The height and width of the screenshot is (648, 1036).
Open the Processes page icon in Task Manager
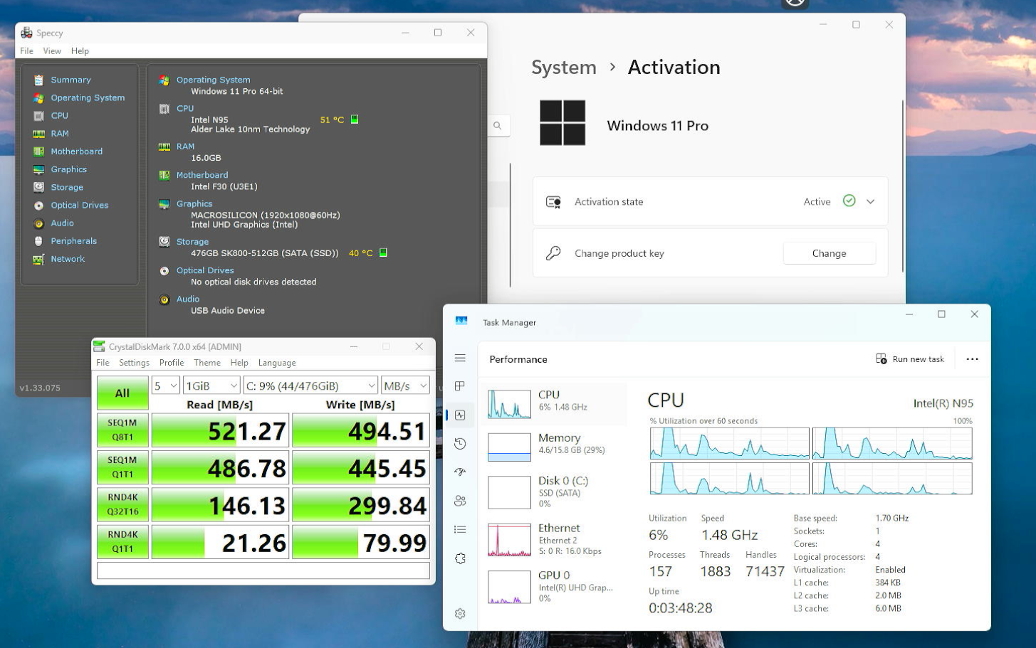[x=460, y=386]
